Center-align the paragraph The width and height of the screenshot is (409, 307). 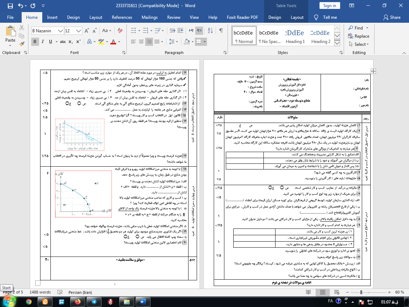point(141,42)
